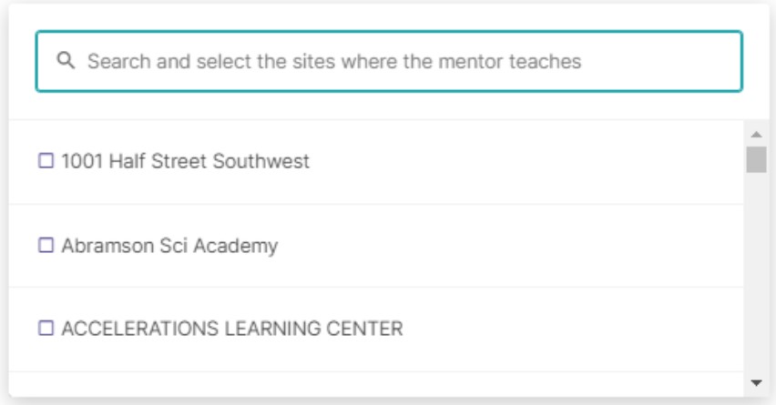Image resolution: width=776 pixels, height=405 pixels.
Task: Click the magnifying glass search icon
Action: pos(66,60)
